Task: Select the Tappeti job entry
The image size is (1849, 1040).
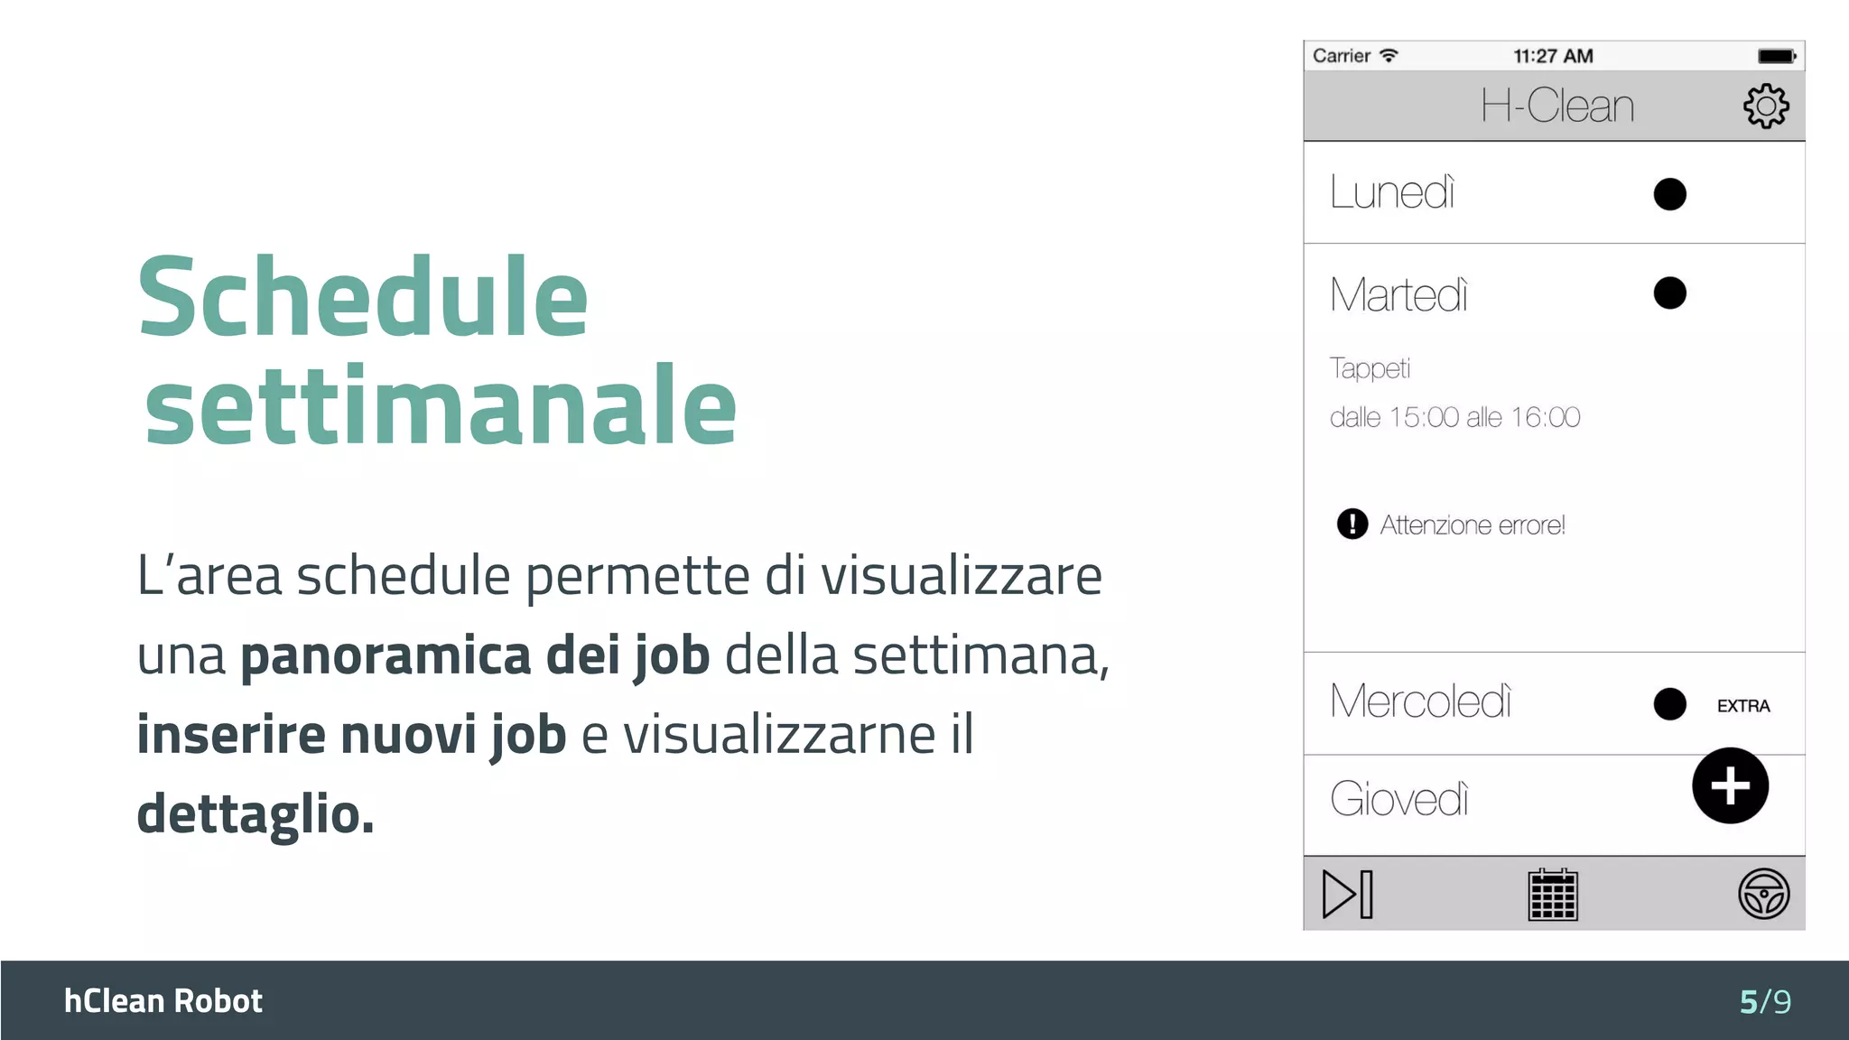Action: click(x=1370, y=368)
